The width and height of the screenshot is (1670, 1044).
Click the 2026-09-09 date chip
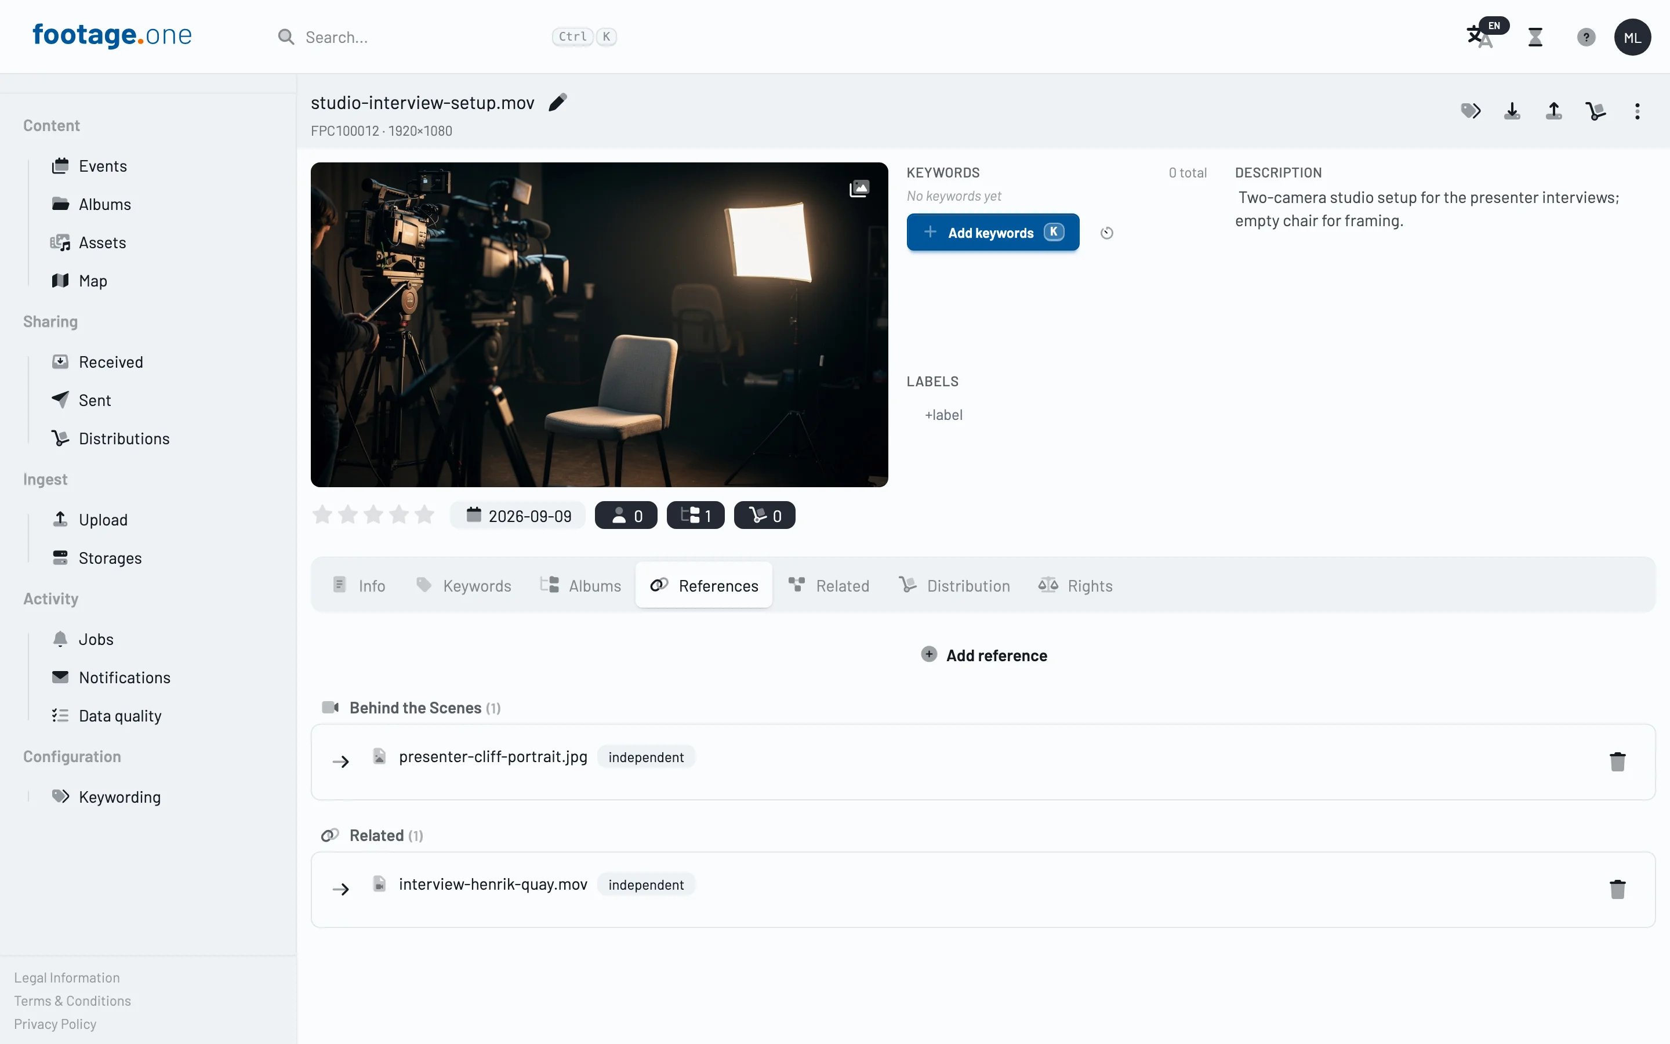tap(518, 515)
